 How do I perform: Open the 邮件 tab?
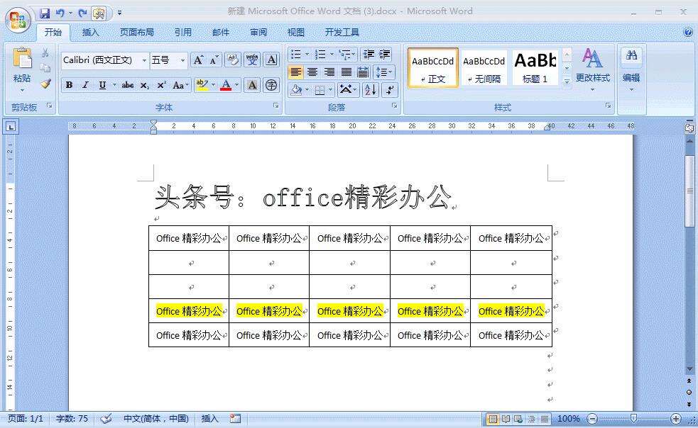(221, 33)
